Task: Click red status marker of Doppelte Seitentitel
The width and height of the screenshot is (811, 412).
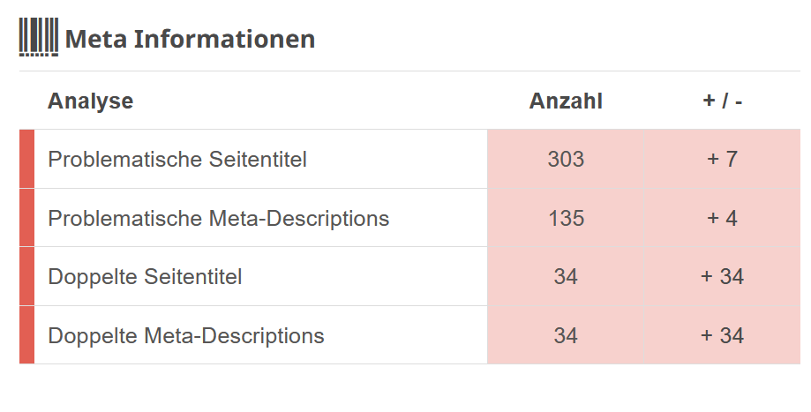Action: click(26, 276)
